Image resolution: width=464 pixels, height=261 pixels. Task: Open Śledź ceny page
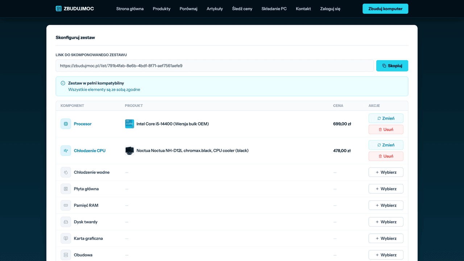[x=242, y=9]
